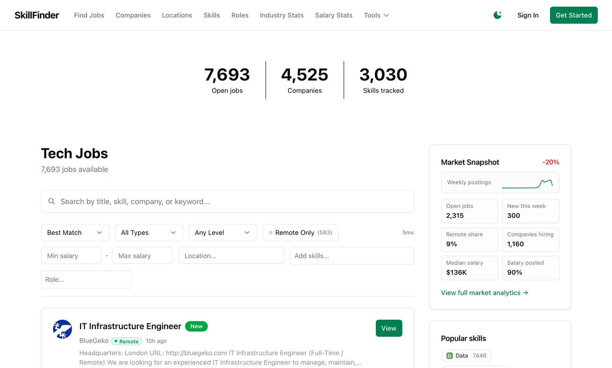The image size is (612, 368).
Task: Open the Skills nav item
Action: [212, 15]
